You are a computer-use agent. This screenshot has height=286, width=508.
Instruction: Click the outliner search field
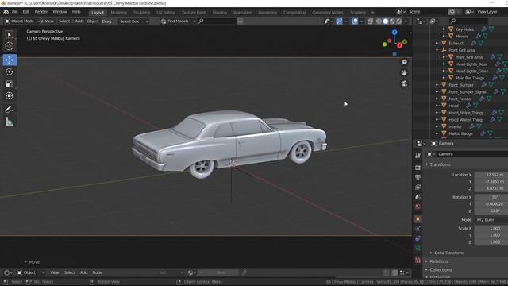[469, 21]
